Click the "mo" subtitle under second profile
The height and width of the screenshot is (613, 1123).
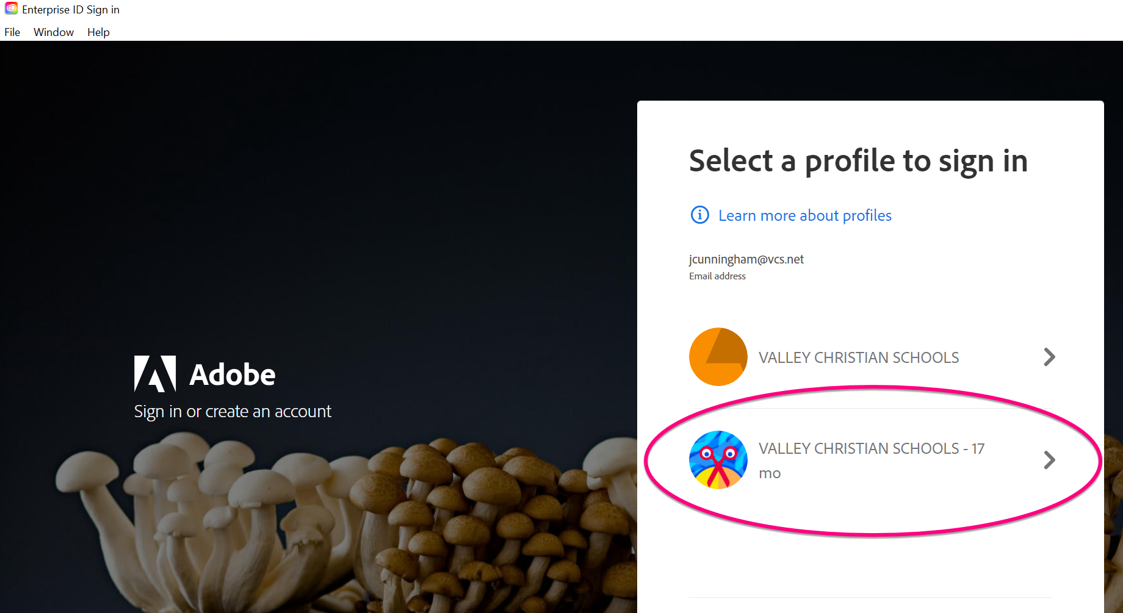pyautogui.click(x=770, y=474)
